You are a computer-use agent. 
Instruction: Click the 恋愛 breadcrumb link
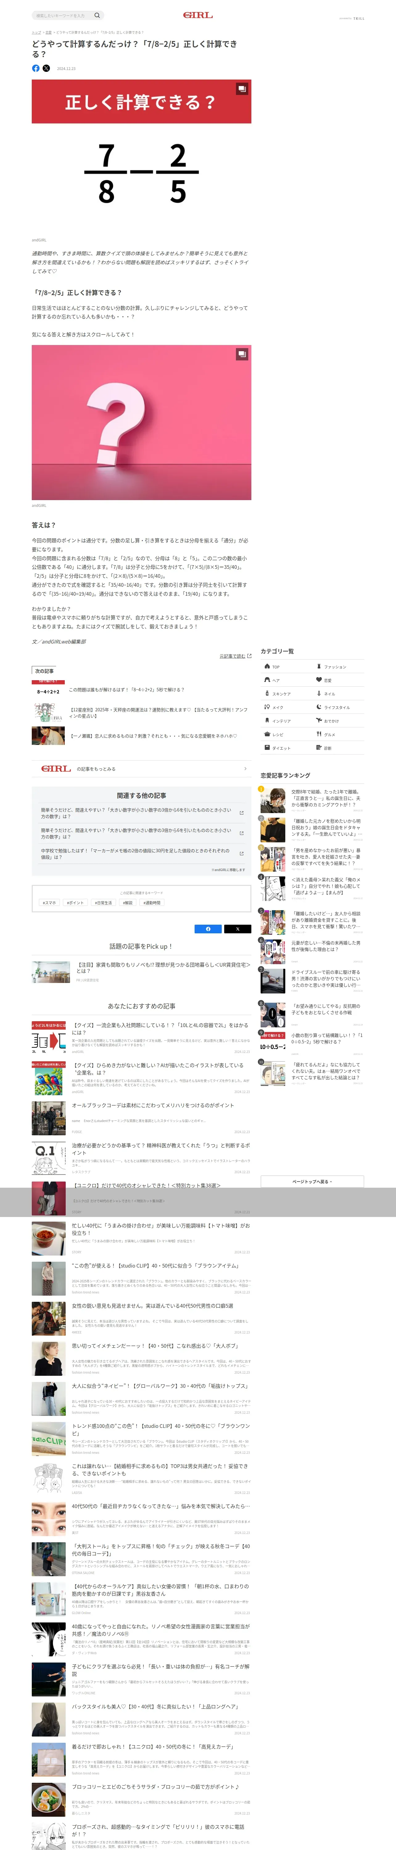click(x=48, y=32)
